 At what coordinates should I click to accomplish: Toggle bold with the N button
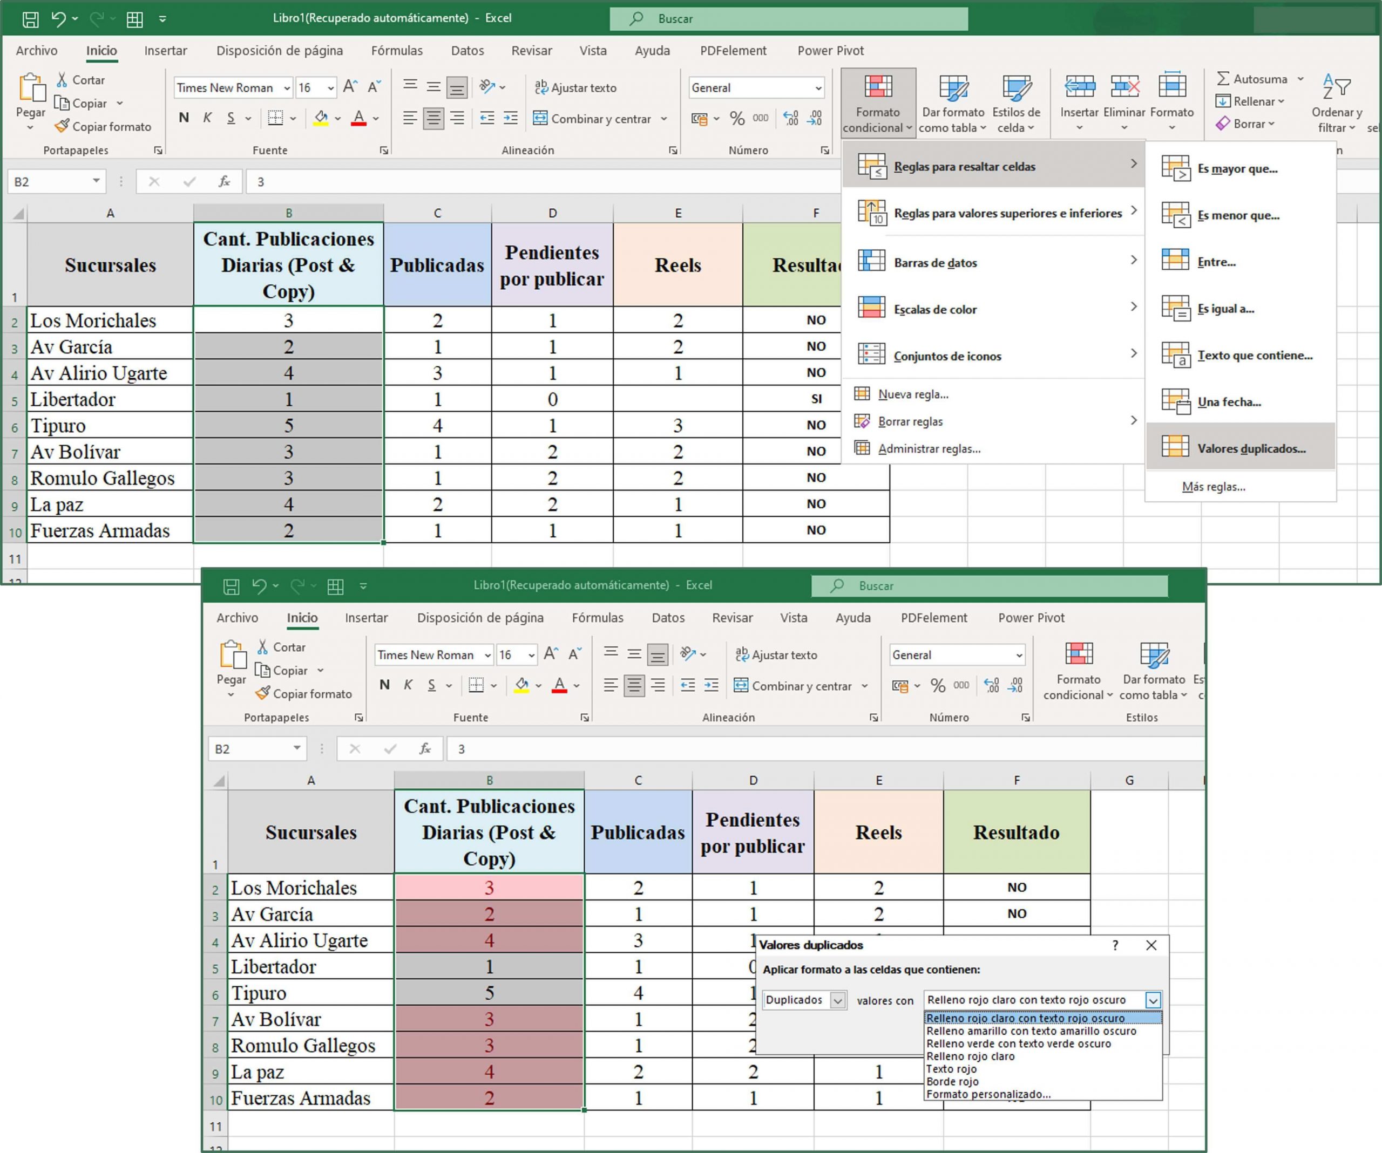[x=183, y=118]
